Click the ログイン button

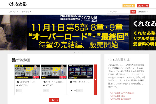coord(143,6)
